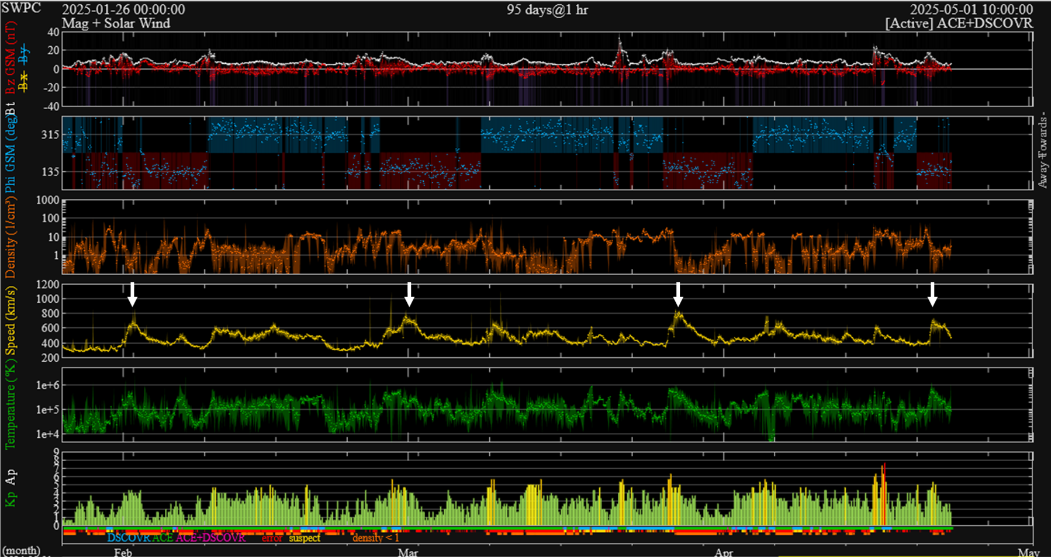Viewport: 1051px width, 557px height.
Task: Click the red 'error' legend label
Action: [x=272, y=538]
